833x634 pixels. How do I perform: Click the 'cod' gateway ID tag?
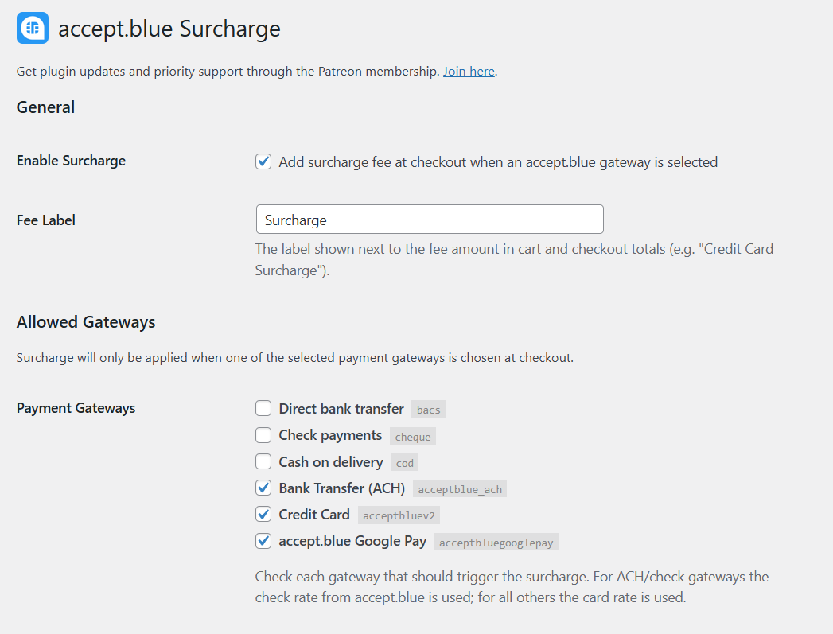(x=404, y=463)
